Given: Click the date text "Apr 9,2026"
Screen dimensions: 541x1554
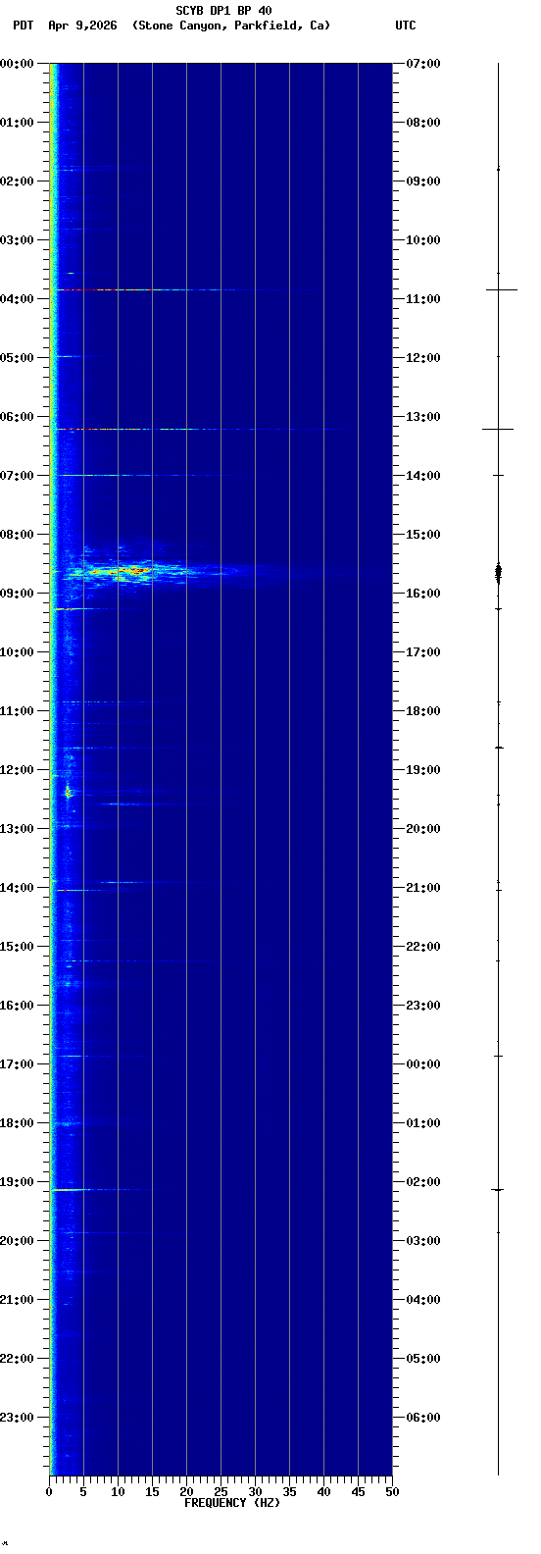Looking at the screenshot, I should click(82, 26).
